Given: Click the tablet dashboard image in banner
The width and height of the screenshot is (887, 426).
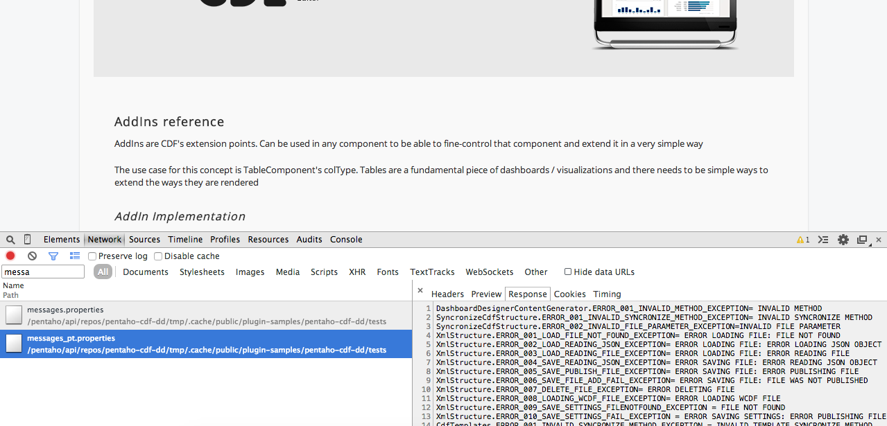Looking at the screenshot, I should tap(666, 24).
